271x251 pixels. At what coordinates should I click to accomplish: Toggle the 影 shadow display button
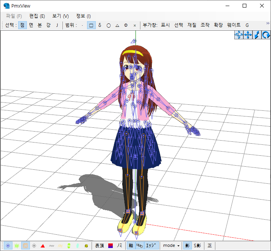(x=187, y=246)
